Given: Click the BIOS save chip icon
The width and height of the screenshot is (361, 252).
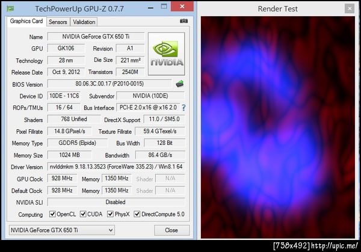Looking at the screenshot, I should pos(180,84).
